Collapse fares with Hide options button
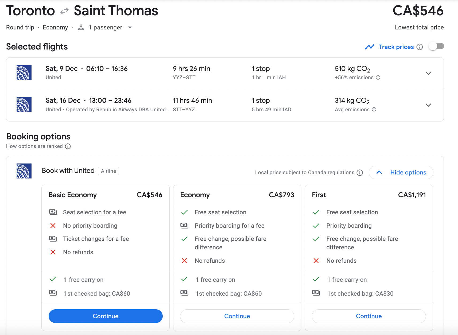Screen dimensions: 458x335 401,173
